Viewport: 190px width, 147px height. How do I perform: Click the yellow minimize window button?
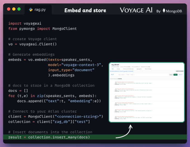click(14, 9)
